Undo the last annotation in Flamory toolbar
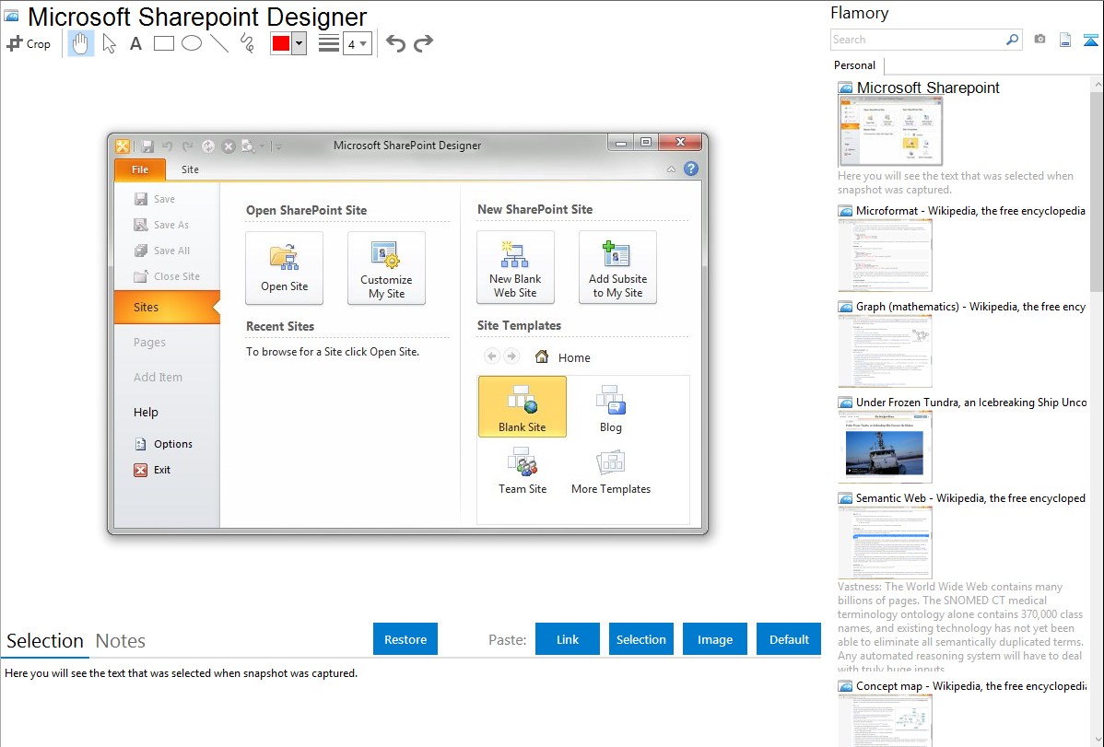The width and height of the screenshot is (1104, 747). point(395,43)
